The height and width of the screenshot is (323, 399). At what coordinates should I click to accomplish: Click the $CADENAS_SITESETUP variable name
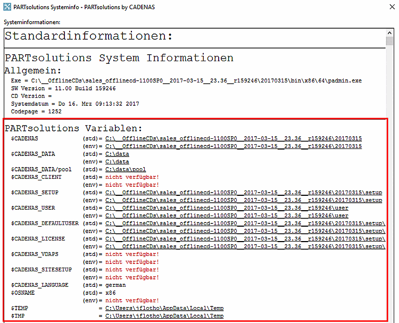[41, 270]
